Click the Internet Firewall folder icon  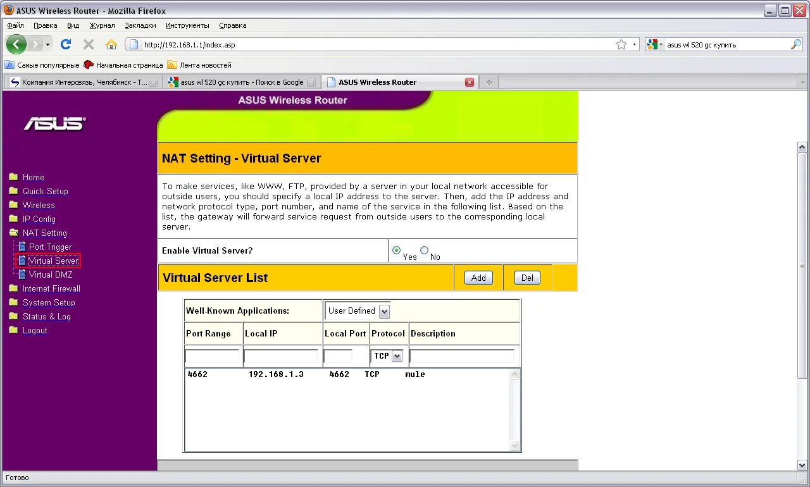coord(13,288)
